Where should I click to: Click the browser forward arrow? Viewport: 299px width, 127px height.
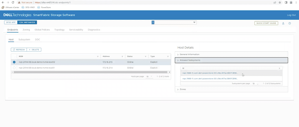point(8,2)
